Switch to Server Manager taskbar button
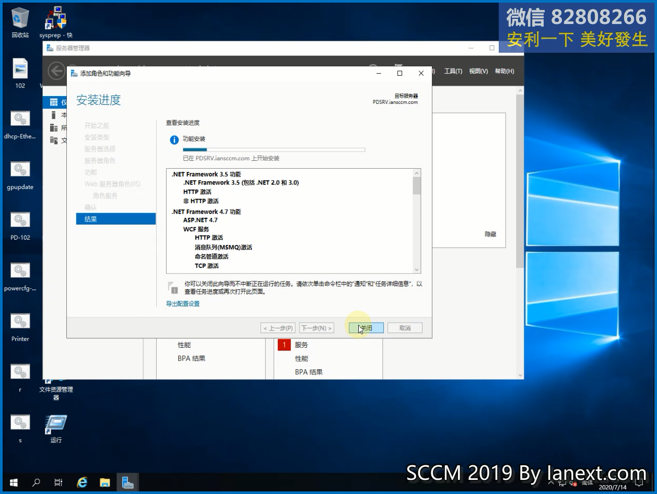Viewport: 657px width, 494px height. (128, 483)
